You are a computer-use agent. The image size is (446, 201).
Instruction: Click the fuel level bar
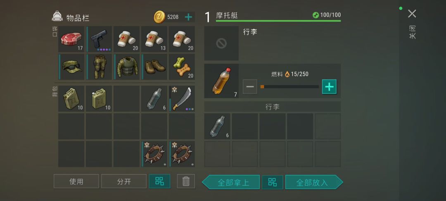[x=289, y=86]
